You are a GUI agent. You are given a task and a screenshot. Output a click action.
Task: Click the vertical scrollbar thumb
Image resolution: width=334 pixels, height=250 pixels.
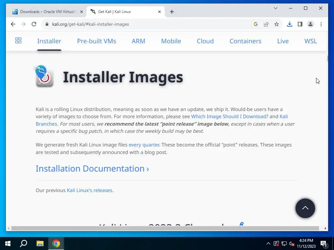point(327,59)
